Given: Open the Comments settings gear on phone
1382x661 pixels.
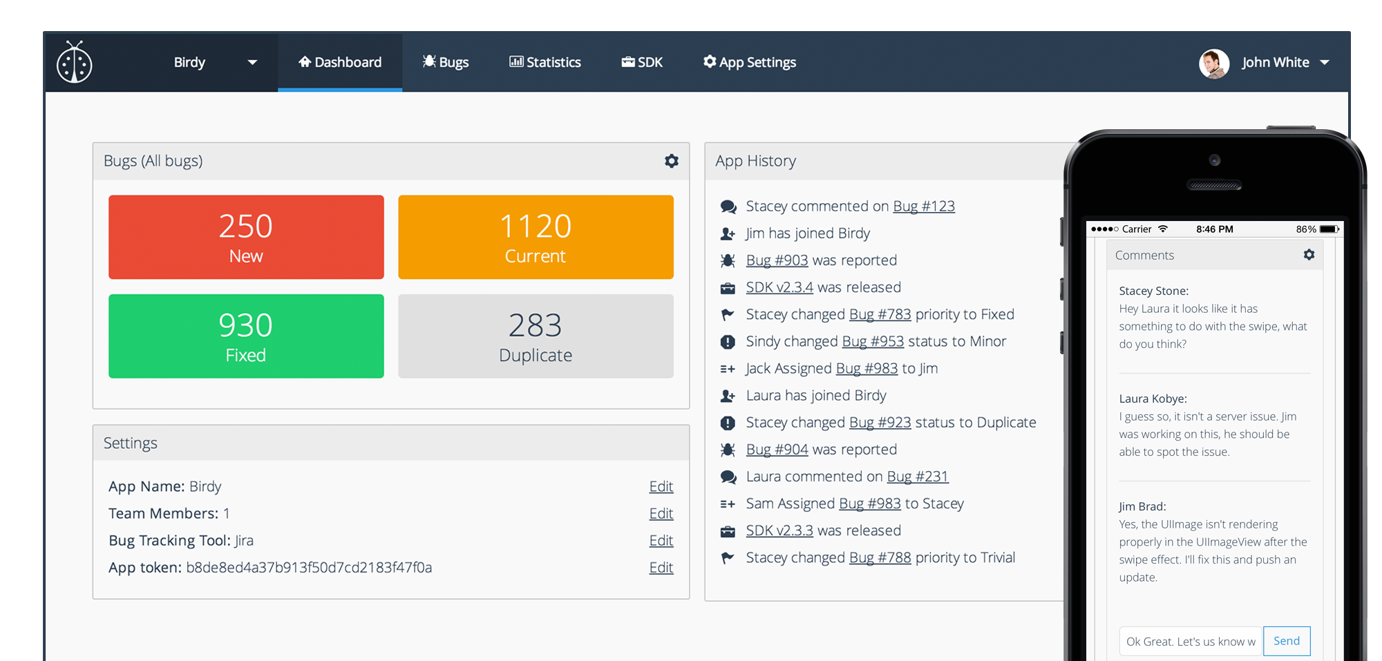Looking at the screenshot, I should tap(1309, 255).
